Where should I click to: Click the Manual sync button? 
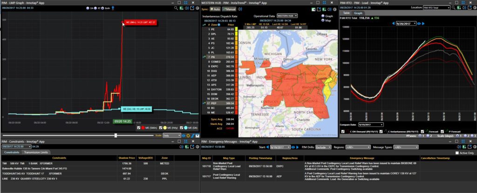tap(229, 9)
